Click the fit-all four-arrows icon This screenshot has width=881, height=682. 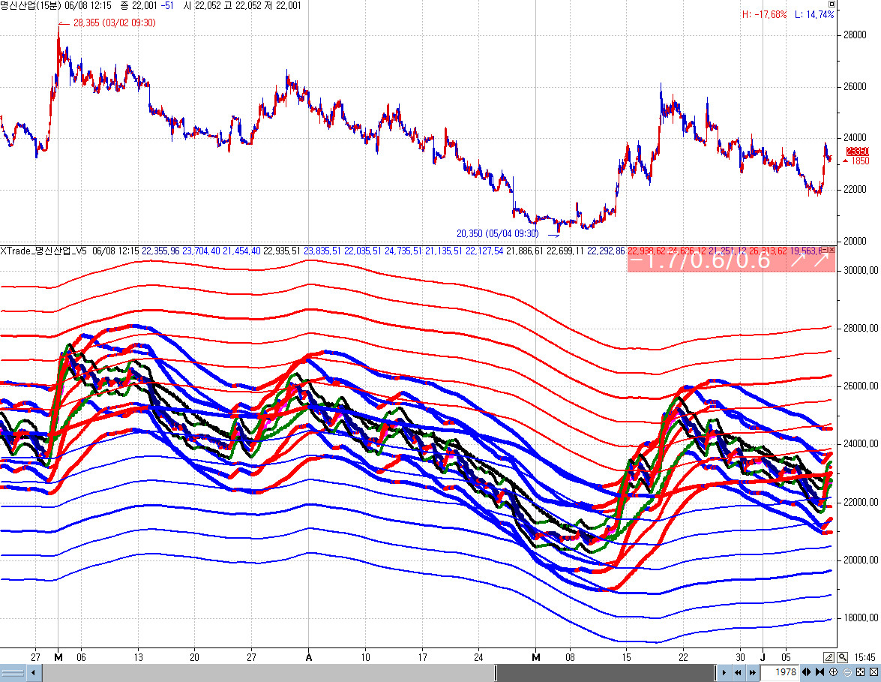coord(860,671)
